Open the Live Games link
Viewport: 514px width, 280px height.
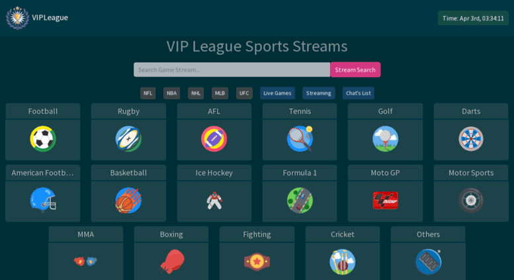pos(277,93)
